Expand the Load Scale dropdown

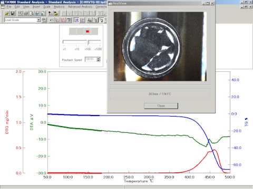[x=39, y=20]
